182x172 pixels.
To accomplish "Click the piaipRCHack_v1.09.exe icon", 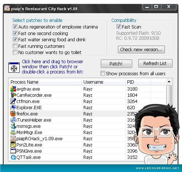I will click(x=13, y=138).
